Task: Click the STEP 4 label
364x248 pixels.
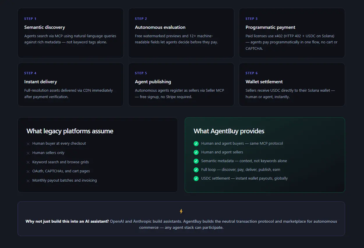Action: tap(30, 73)
